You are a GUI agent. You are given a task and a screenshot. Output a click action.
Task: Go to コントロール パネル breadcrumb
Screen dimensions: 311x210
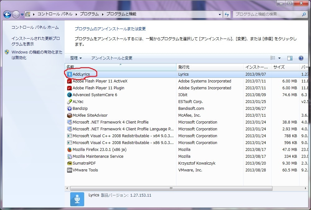coord(55,14)
